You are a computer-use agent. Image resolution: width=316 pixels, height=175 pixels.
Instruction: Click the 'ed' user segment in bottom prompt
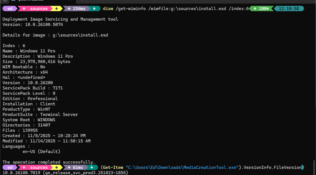click(10, 167)
